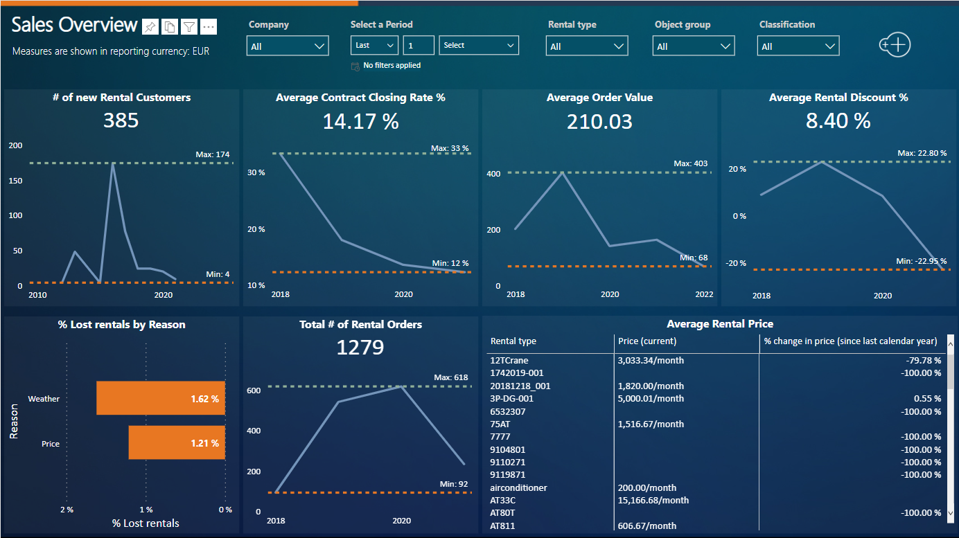Image resolution: width=959 pixels, height=538 pixels.
Task: Click the 5,000.01/month price cell
Action: pos(651,398)
